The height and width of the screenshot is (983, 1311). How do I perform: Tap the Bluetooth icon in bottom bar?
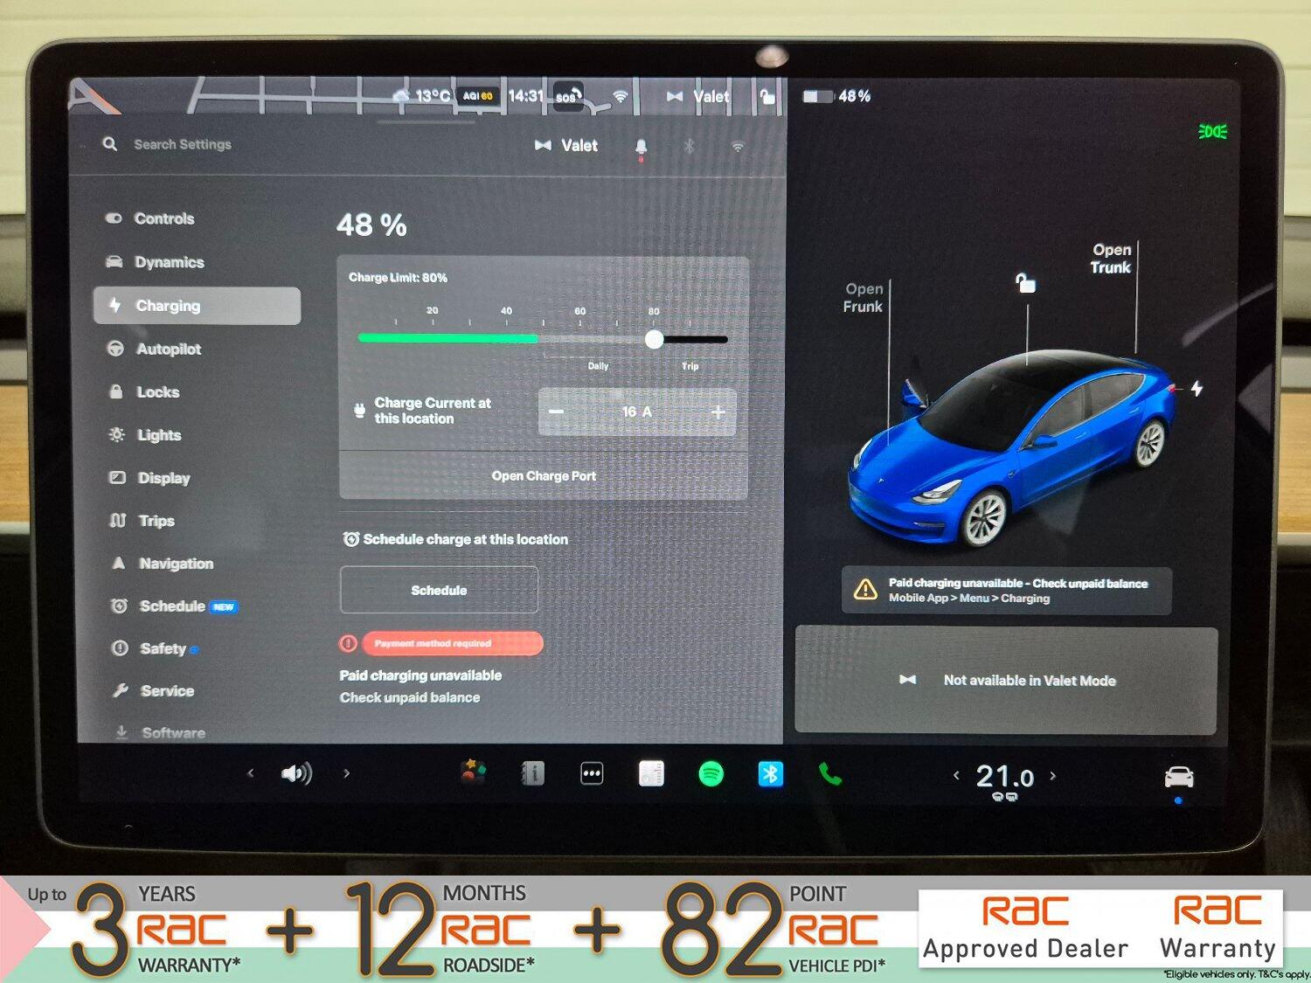[x=770, y=774]
